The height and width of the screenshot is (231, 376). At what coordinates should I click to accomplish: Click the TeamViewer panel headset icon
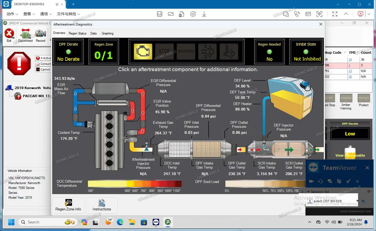click(x=320, y=181)
